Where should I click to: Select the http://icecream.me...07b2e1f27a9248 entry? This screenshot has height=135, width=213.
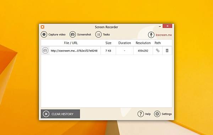pyautogui.click(x=74, y=51)
